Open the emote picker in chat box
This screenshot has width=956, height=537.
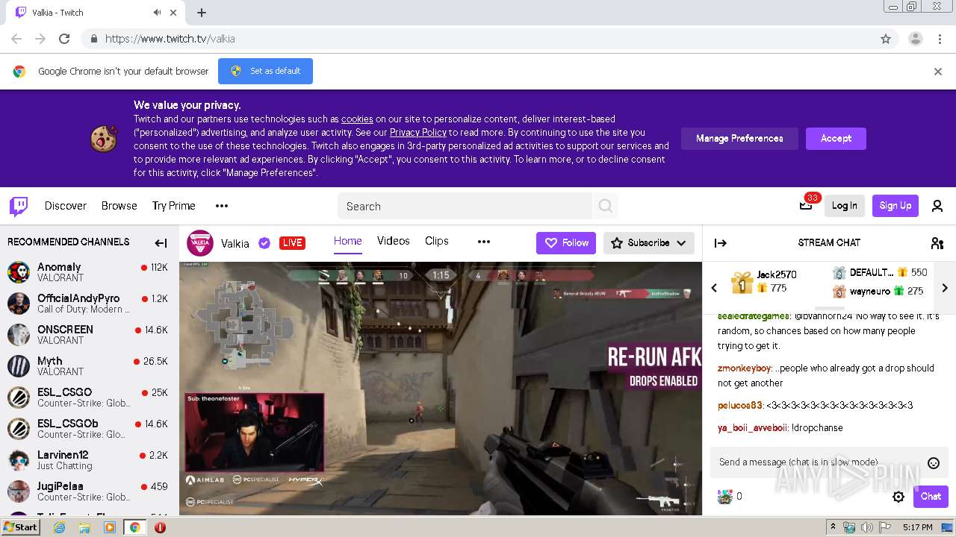(933, 462)
